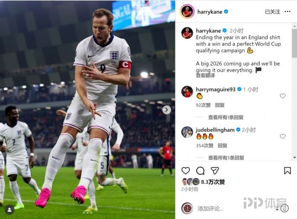Image resolution: width=297 pixels, height=219 pixels.
Task: Open the harrykane profile from the header username
Action: [209, 12]
